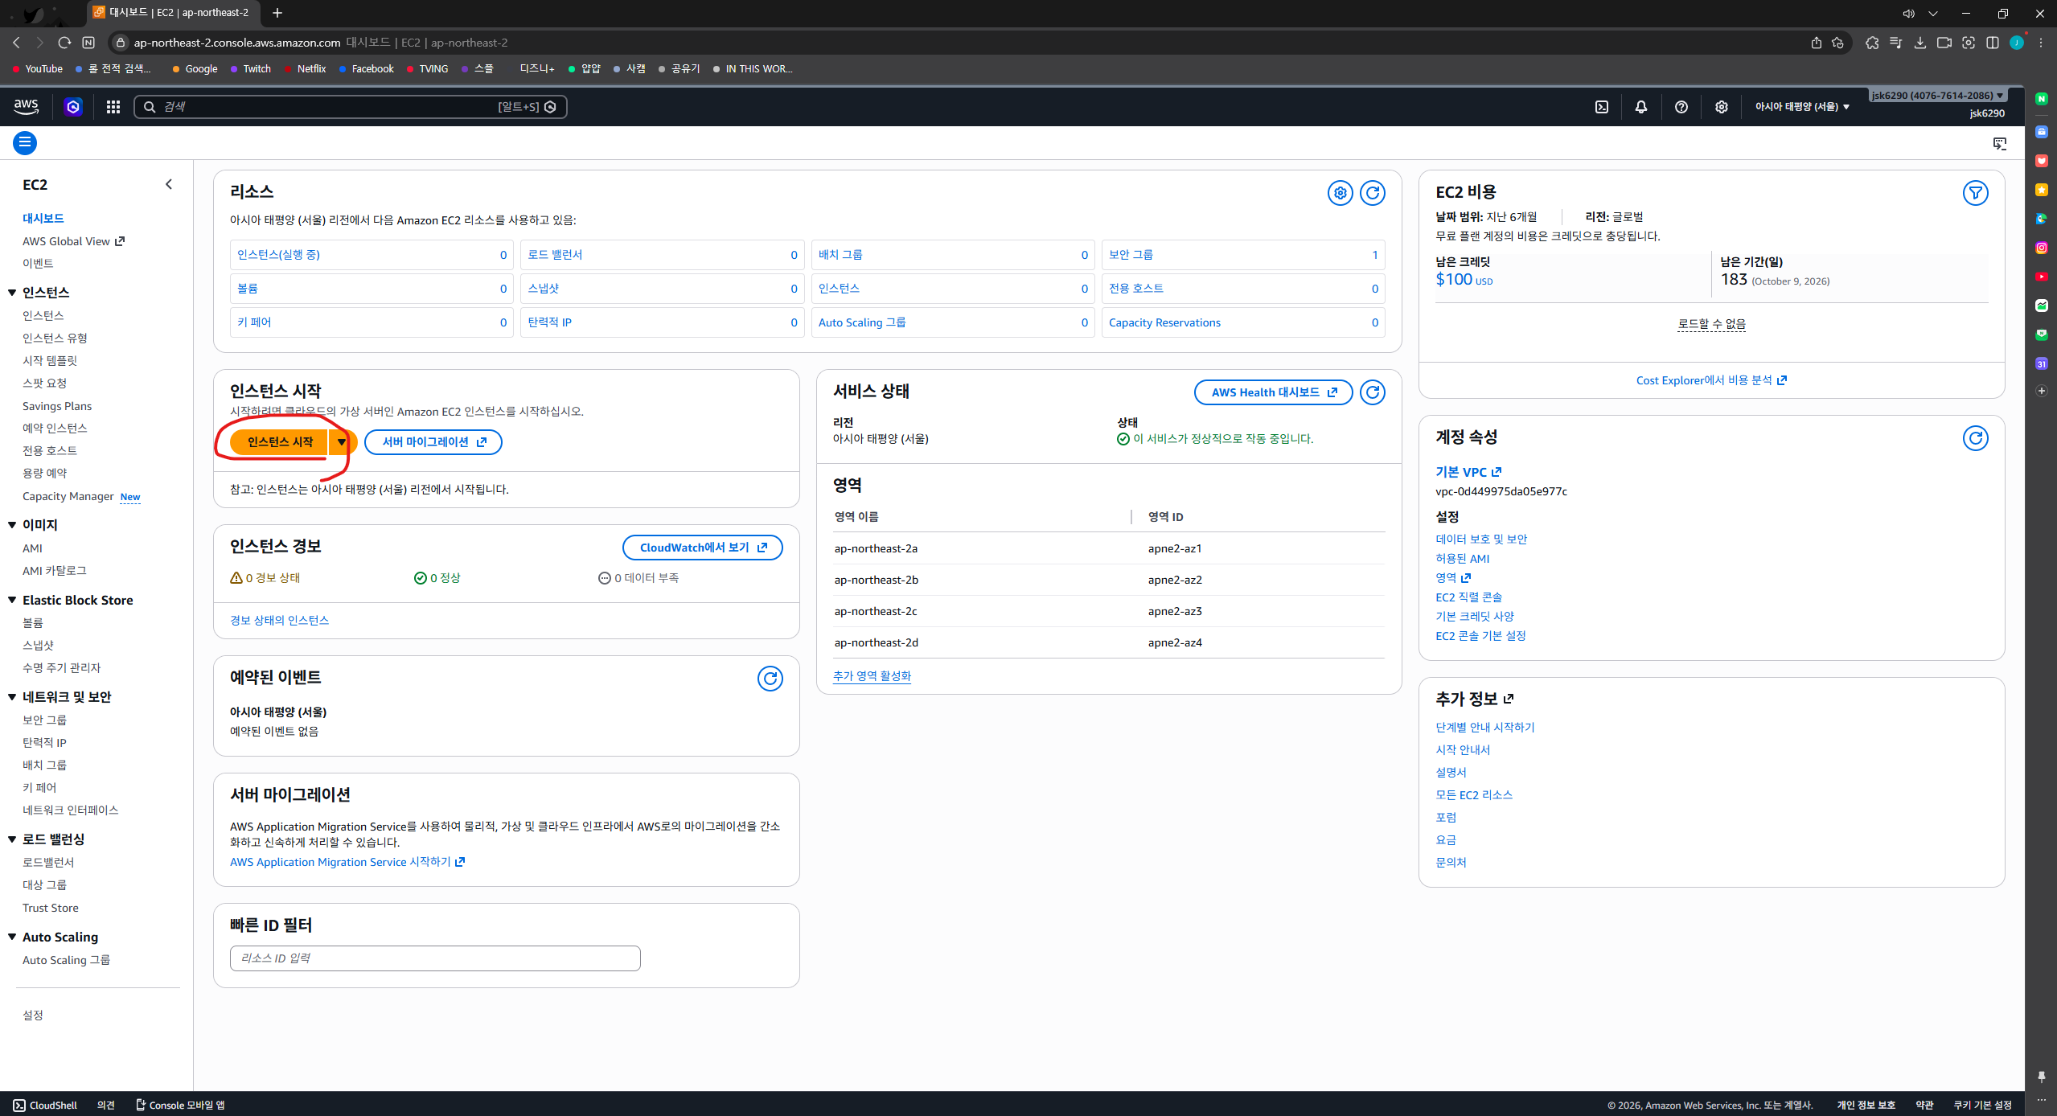Viewport: 2057px width, 1116px height.
Task: Open the AWS logo home link
Action: (x=27, y=106)
